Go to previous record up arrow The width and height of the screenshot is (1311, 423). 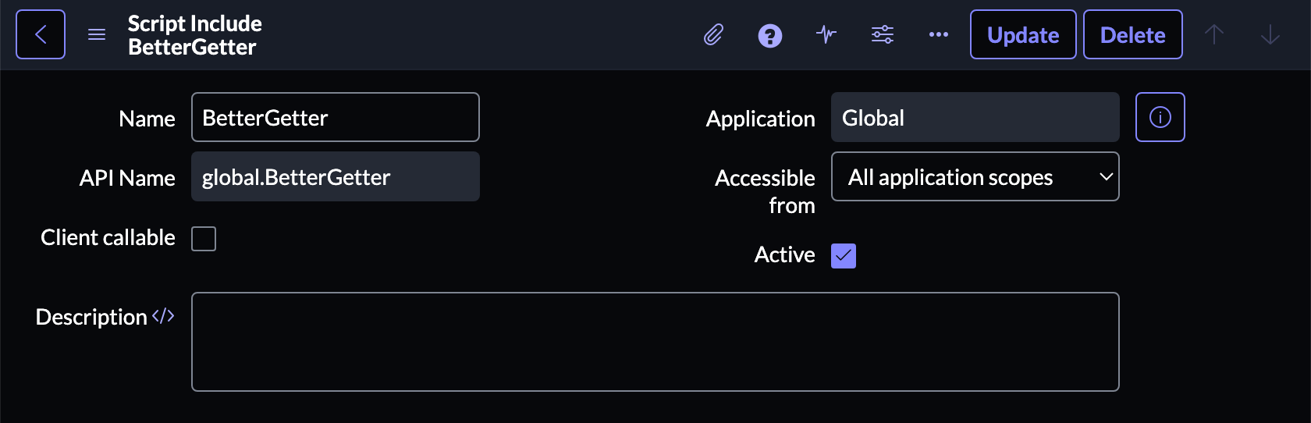[x=1214, y=34]
